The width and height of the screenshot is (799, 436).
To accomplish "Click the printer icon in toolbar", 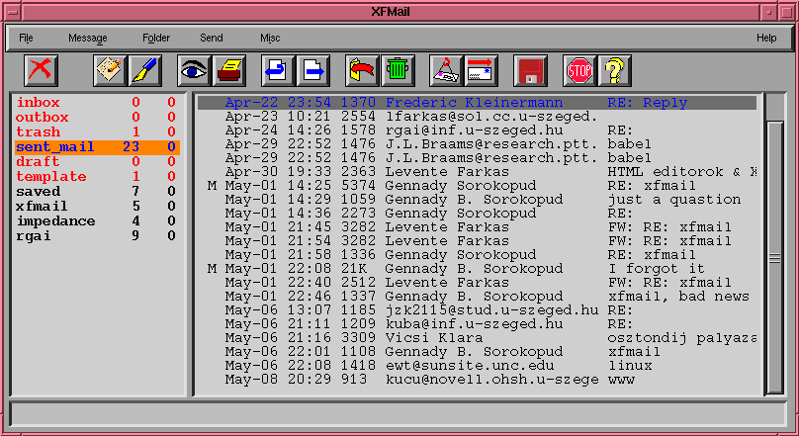I will [229, 70].
